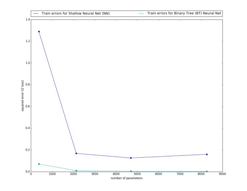Click the blue legend line sample

click(36, 14)
